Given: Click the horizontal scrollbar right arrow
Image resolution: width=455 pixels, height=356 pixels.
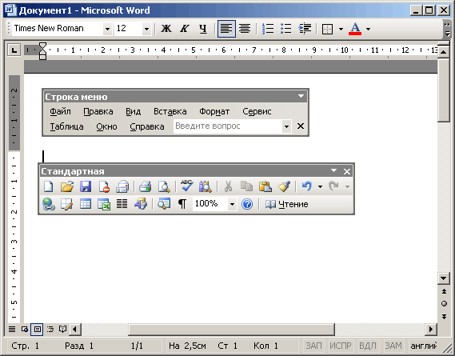Looking at the screenshot, I should coord(431,330).
